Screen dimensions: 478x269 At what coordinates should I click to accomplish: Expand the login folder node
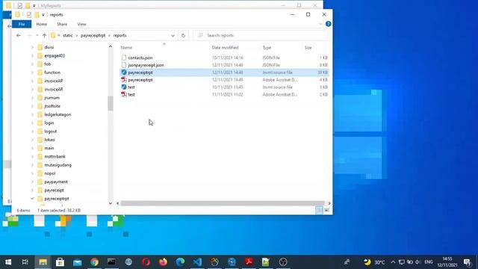[32, 123]
